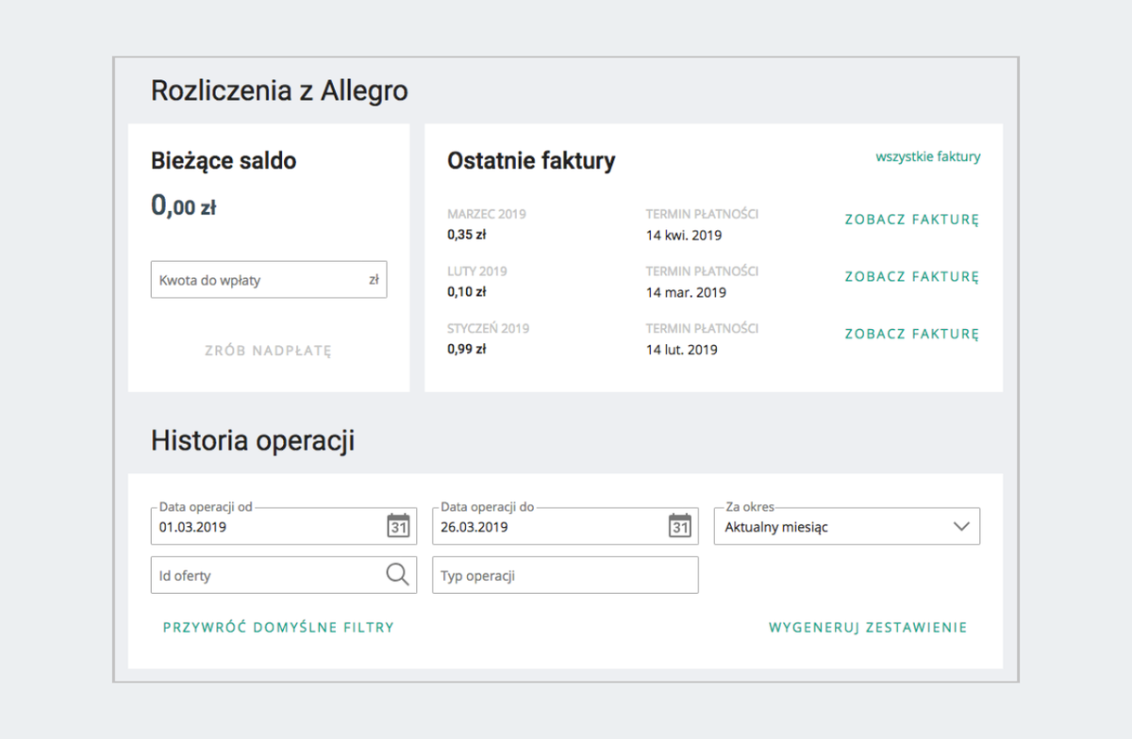Expand the 'Za okres' dropdown
1132x739 pixels.
(x=847, y=527)
